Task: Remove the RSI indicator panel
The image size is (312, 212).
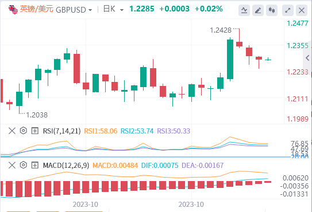Action: [x=12, y=131]
